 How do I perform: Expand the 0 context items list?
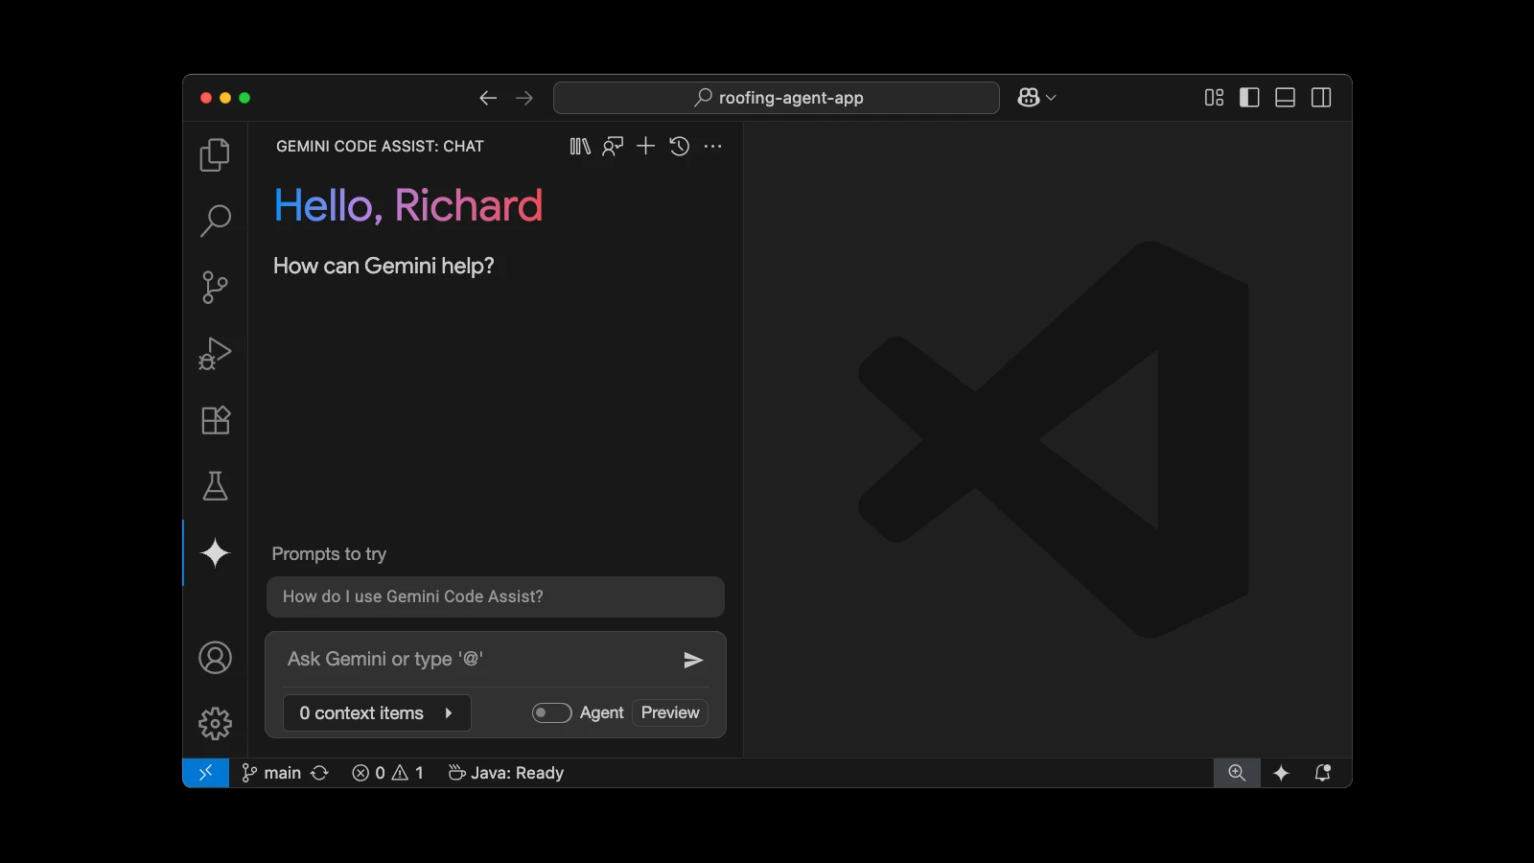(377, 712)
